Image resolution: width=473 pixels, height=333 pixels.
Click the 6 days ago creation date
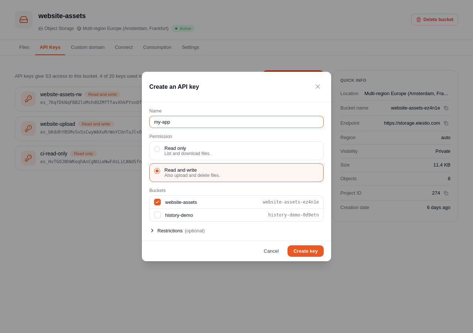pos(439,208)
